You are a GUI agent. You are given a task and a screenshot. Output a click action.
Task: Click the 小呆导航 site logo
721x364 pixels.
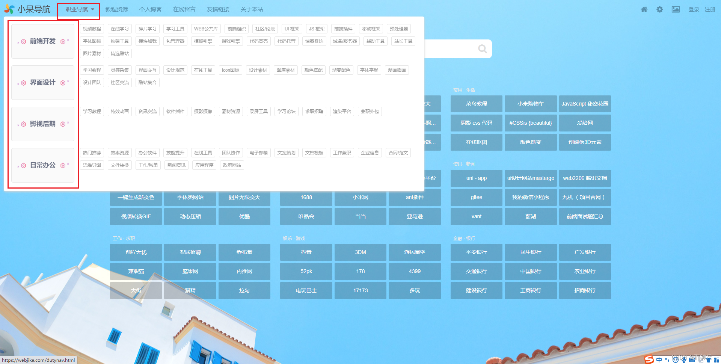[27, 9]
